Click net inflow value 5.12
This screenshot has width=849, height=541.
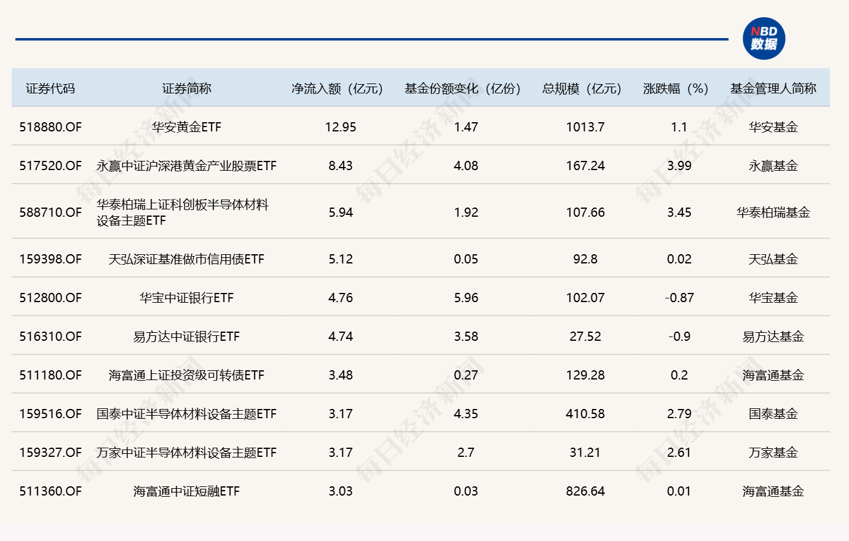coord(341,259)
